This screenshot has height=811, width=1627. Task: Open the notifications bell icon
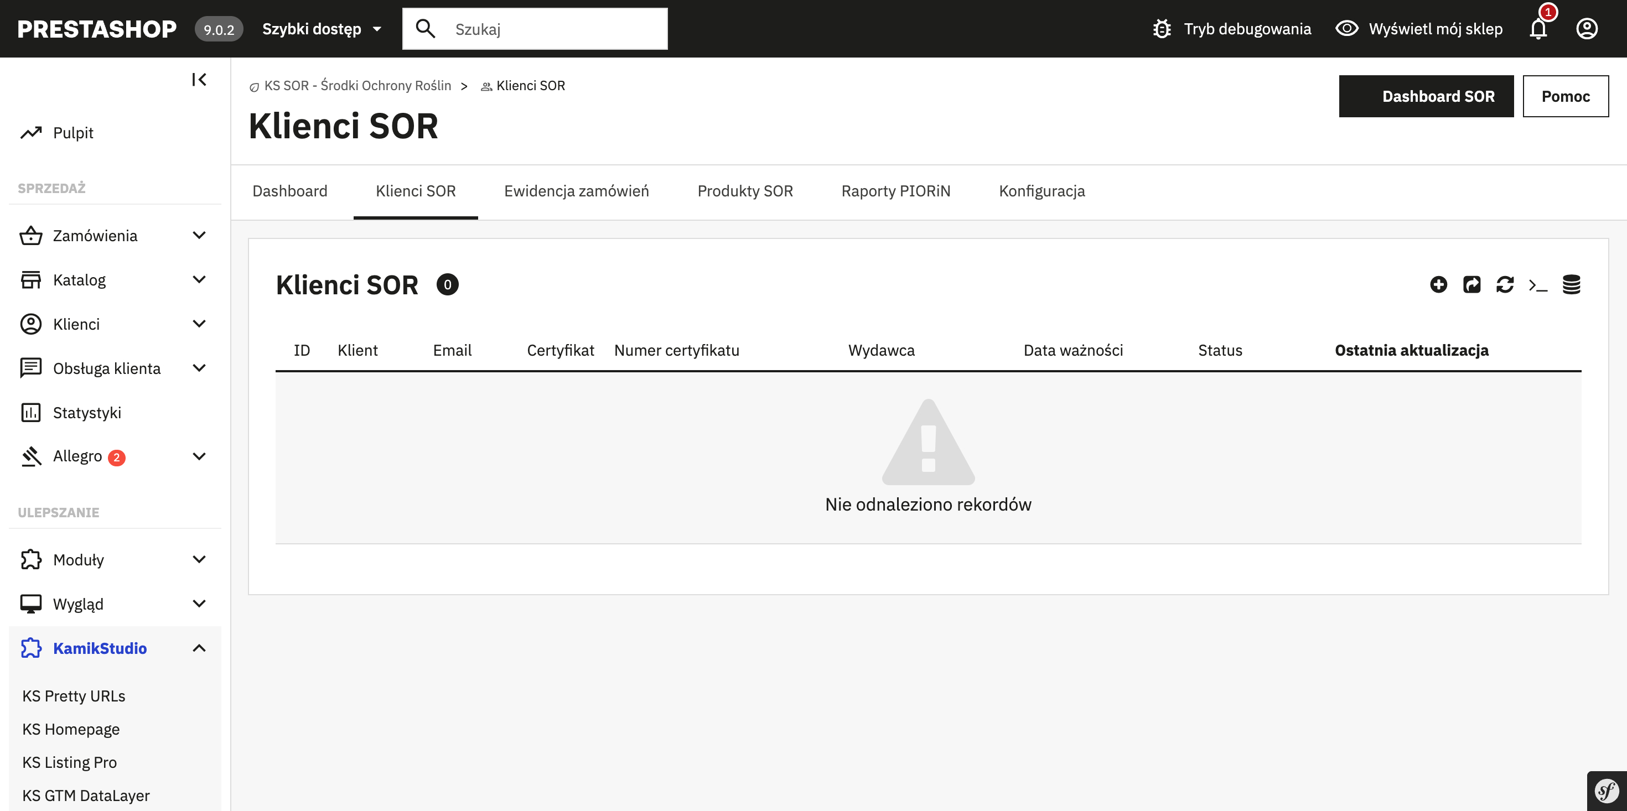coord(1538,29)
